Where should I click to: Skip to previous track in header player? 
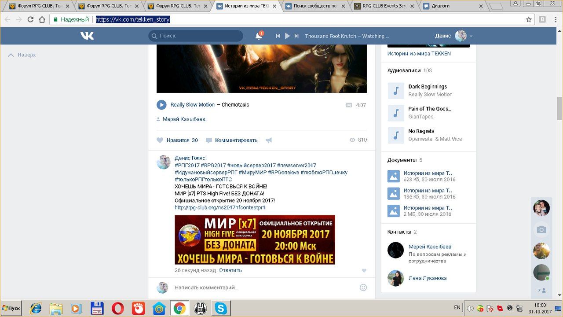[278, 36]
